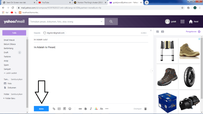
Task: Open the Apl apps bookmark
Action: 5,12
